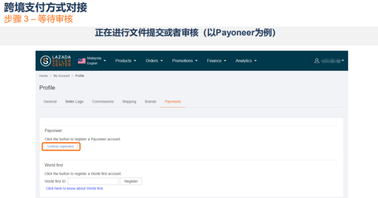This screenshot has height=198, width=378.
Task: Click the World first Register button
Action: (131, 181)
